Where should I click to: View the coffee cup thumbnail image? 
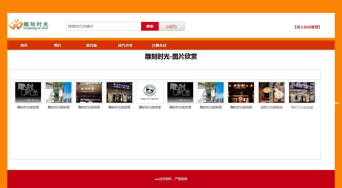(x=272, y=92)
